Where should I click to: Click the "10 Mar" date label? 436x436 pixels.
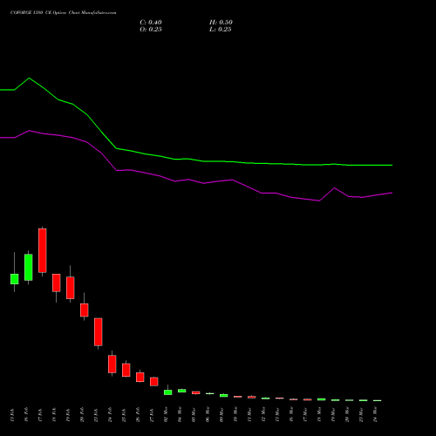coord(235,415)
